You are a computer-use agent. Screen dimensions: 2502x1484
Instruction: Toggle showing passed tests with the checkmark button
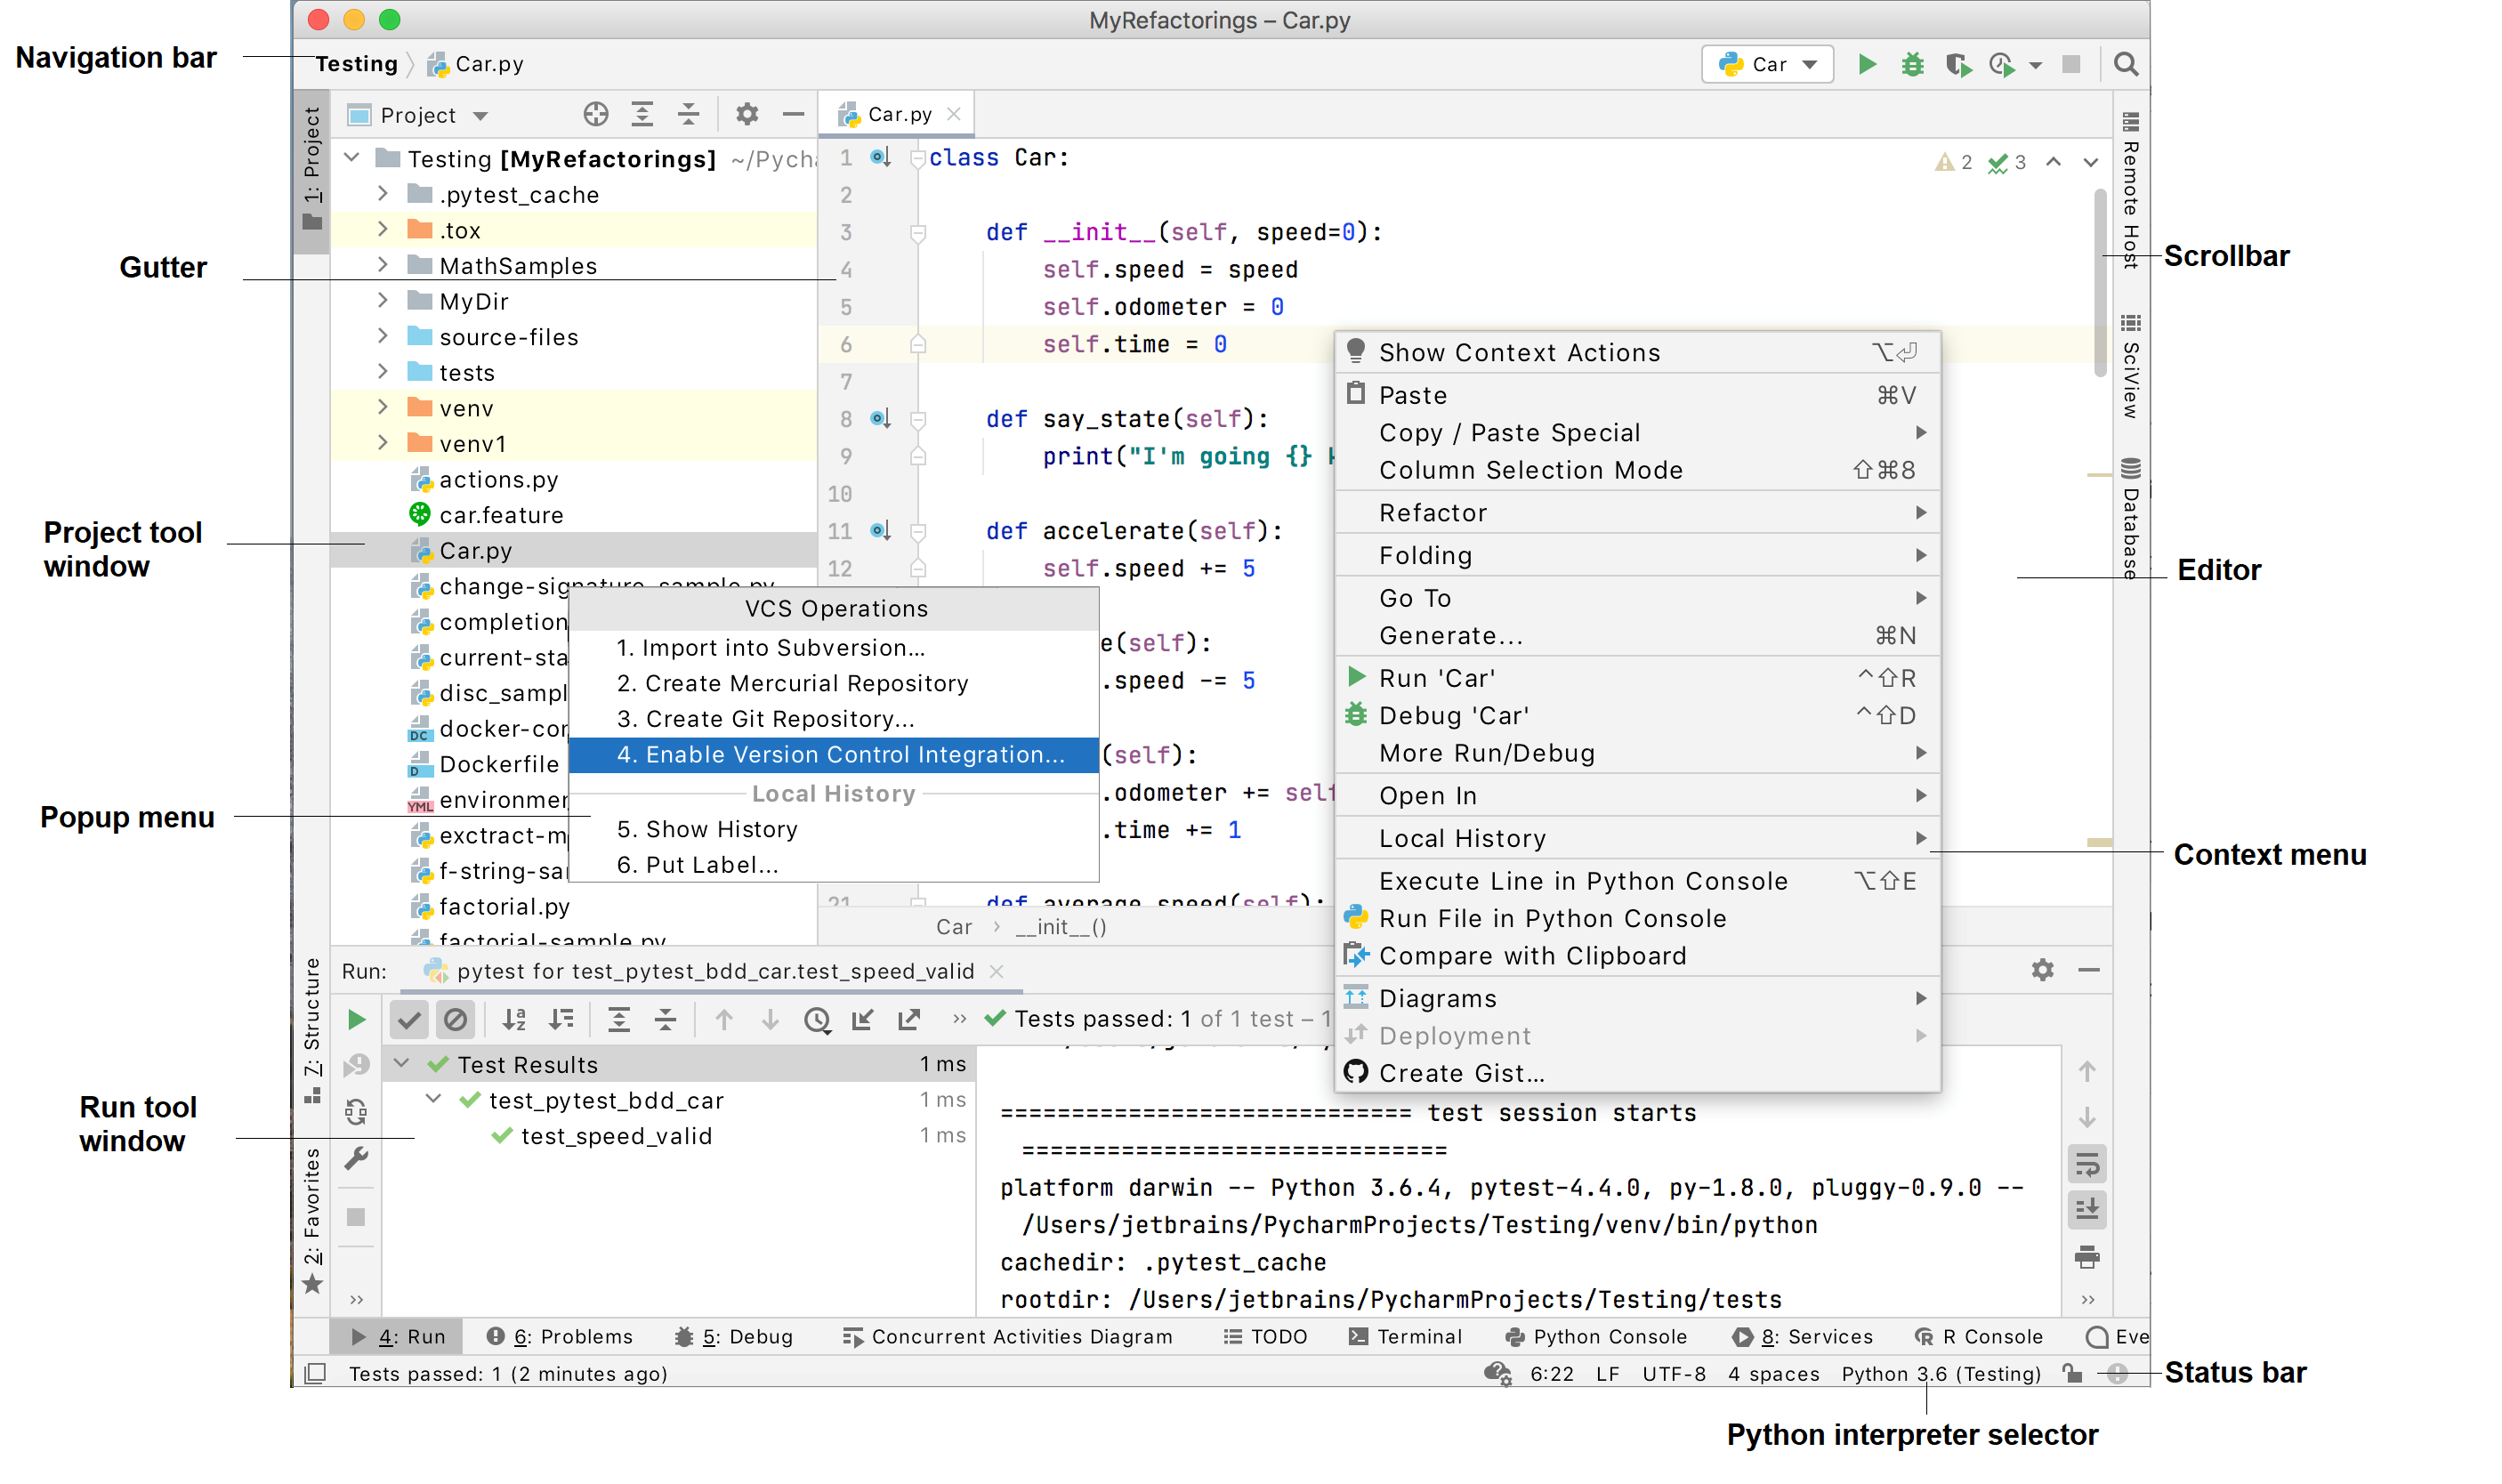(409, 1019)
